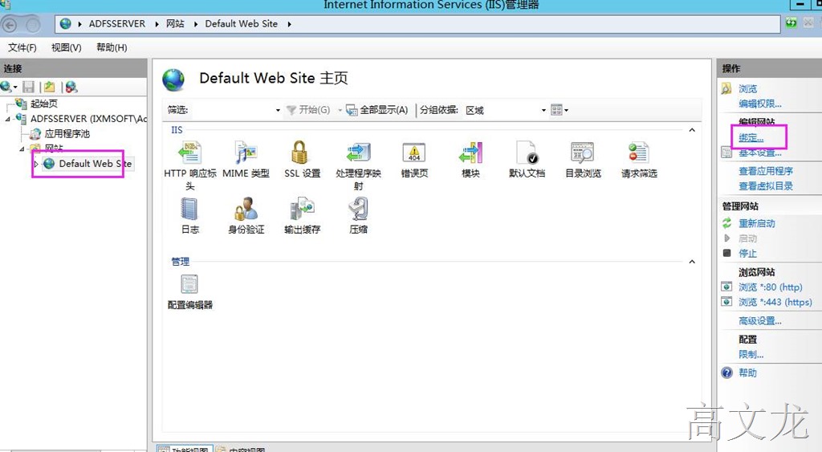This screenshot has height=452, width=822.
Task: Collapse the IIS section group
Action: 692,130
